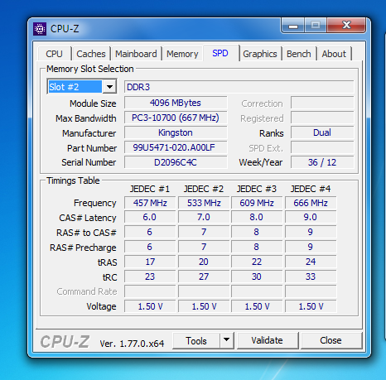The width and height of the screenshot is (386, 380).
Task: Expand the Tools dropdown arrow
Action: click(x=227, y=340)
